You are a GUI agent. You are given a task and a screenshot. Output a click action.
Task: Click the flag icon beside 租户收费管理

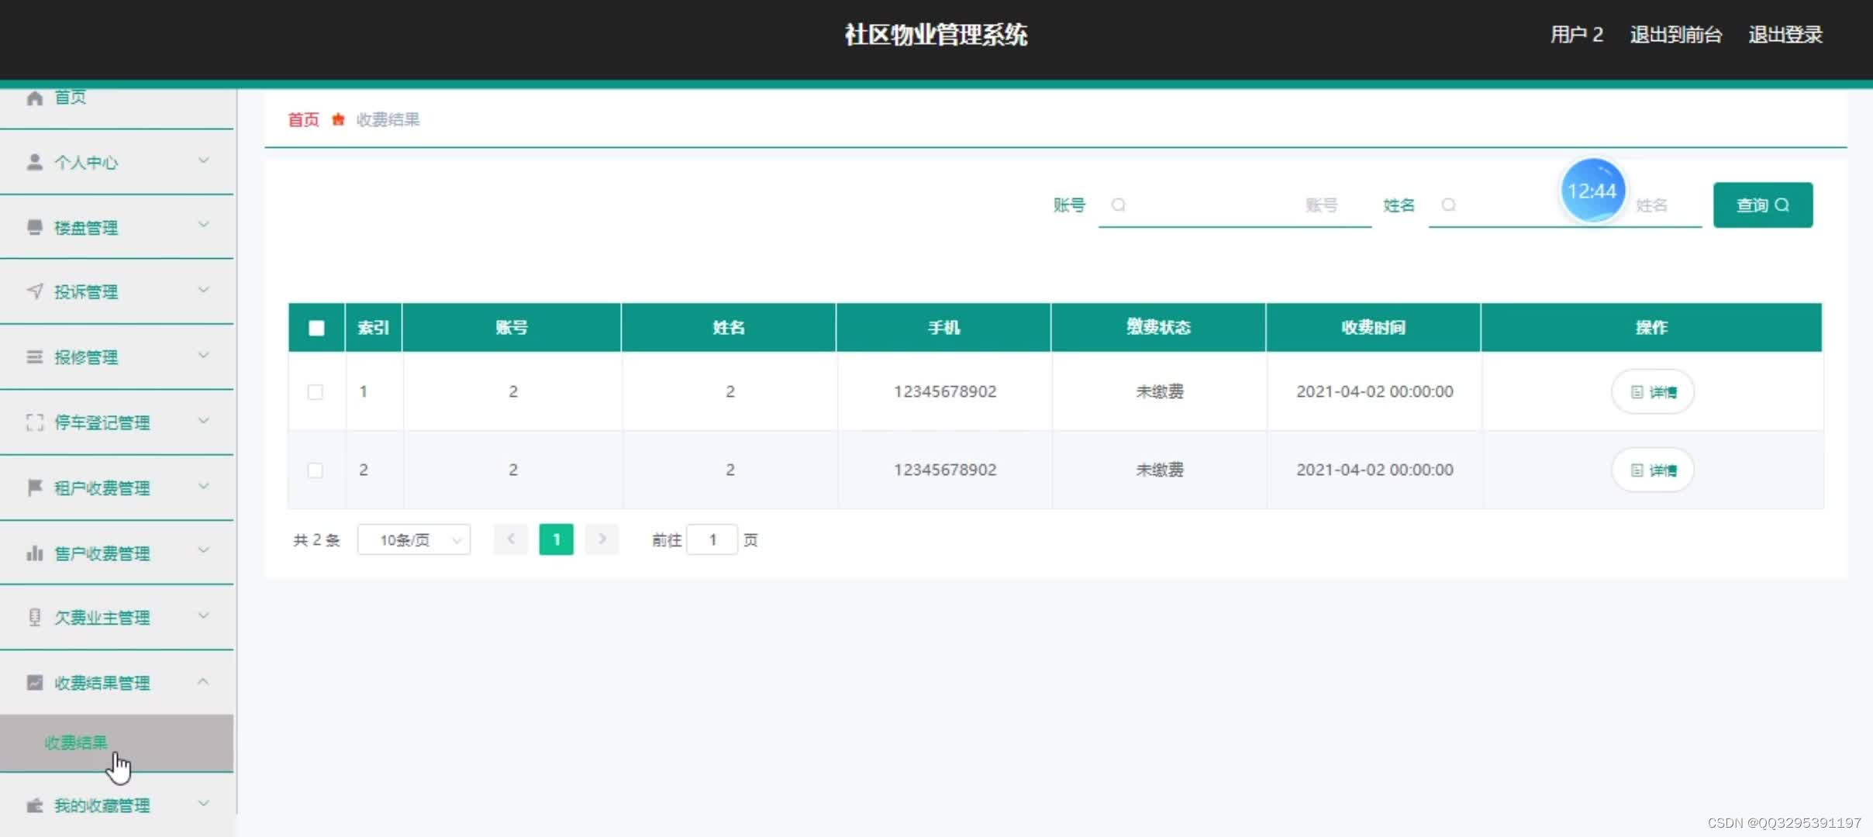click(34, 487)
